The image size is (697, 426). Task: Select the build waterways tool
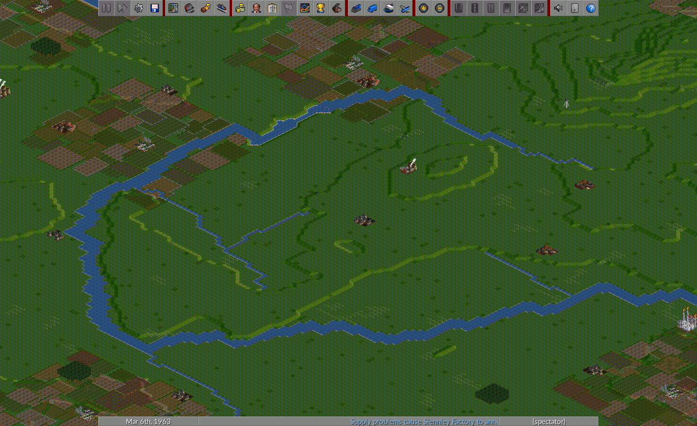[507, 8]
